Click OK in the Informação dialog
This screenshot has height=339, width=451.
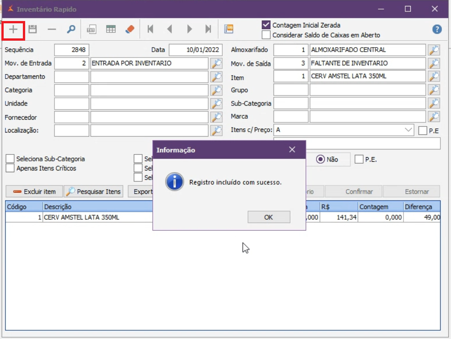tap(269, 217)
